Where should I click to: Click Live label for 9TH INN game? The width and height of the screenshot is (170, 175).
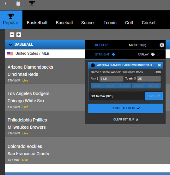click(25, 81)
